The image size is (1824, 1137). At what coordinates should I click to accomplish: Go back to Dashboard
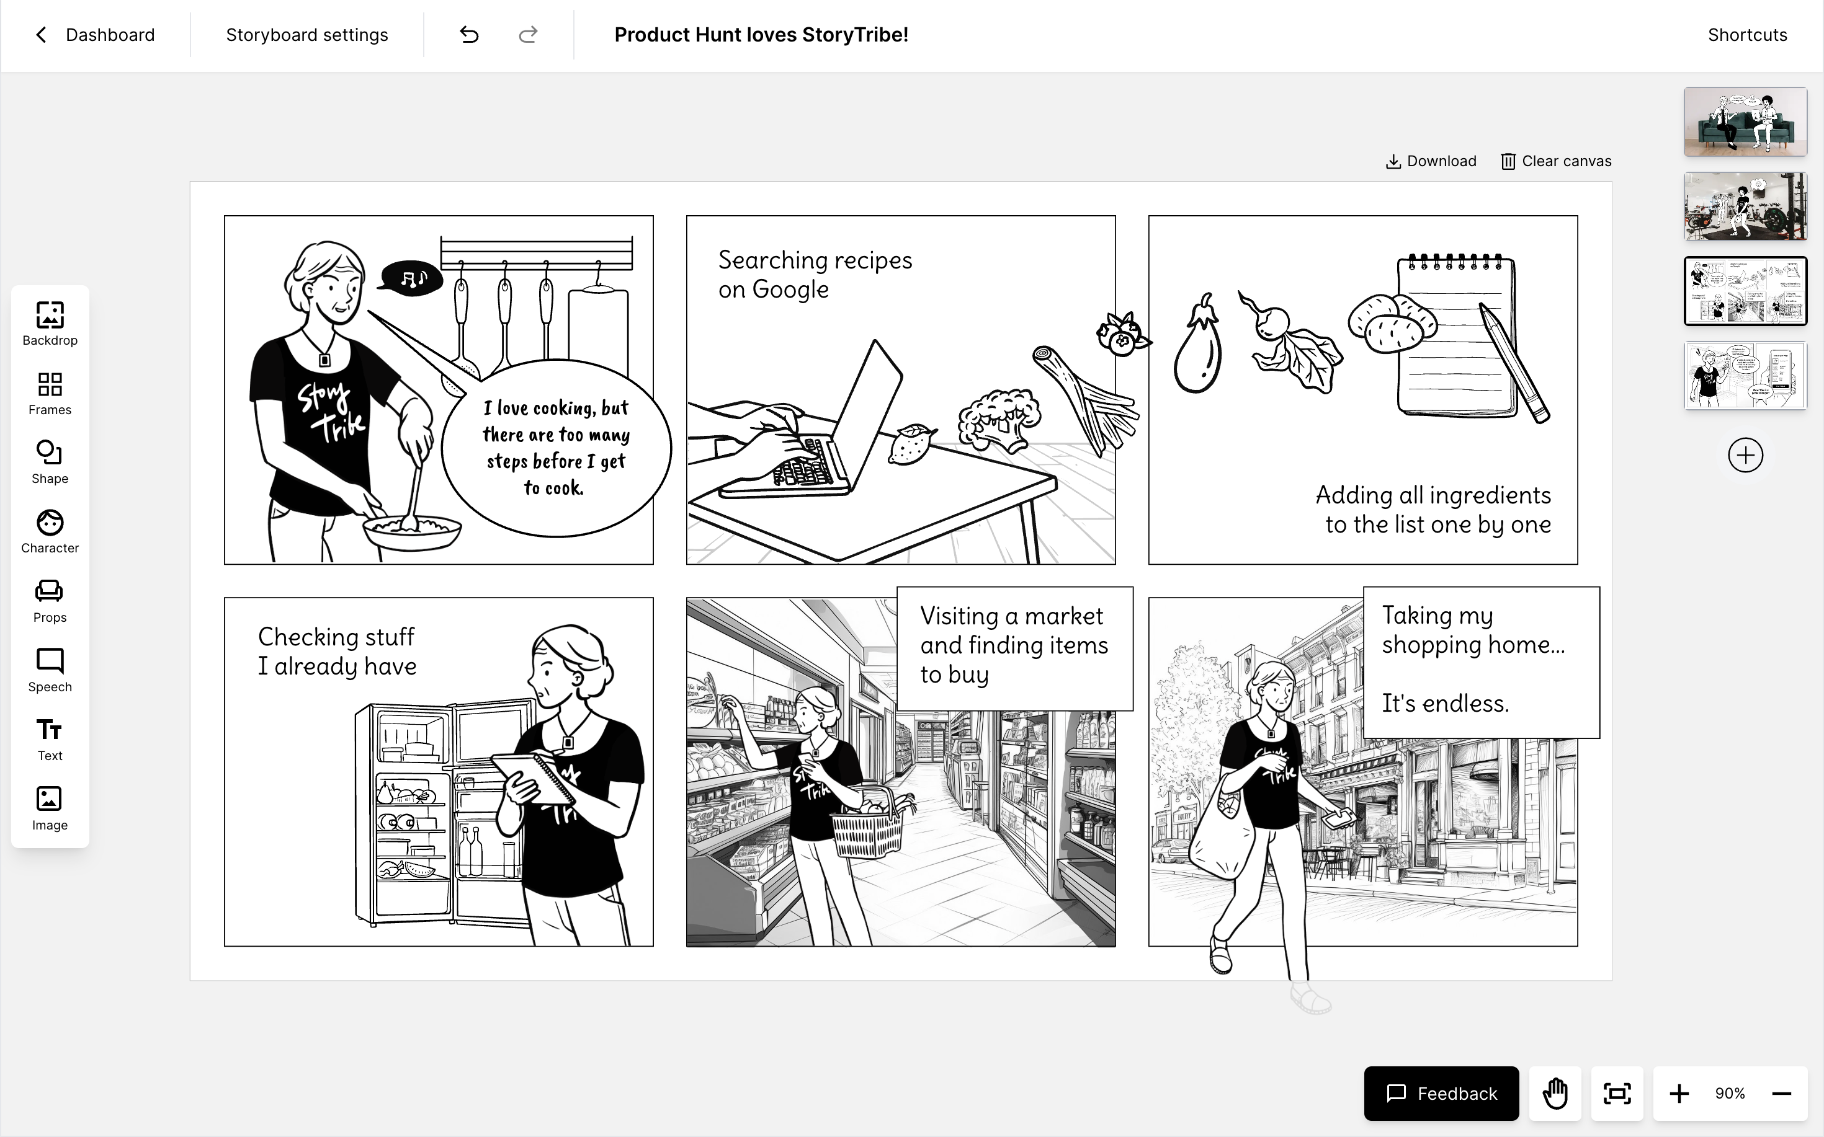pyautogui.click(x=95, y=35)
